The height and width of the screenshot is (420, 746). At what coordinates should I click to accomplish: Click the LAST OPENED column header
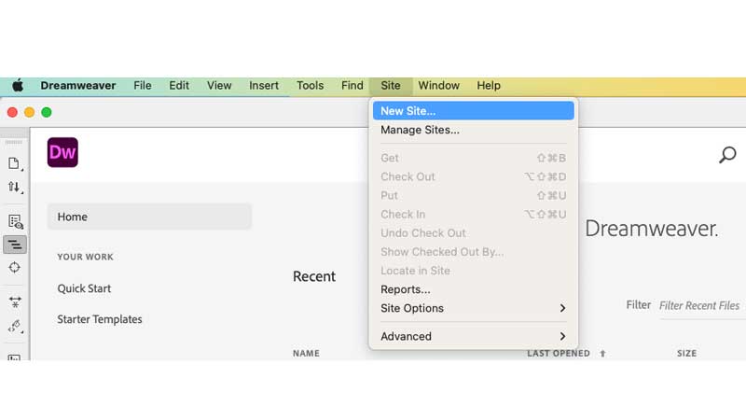point(559,354)
